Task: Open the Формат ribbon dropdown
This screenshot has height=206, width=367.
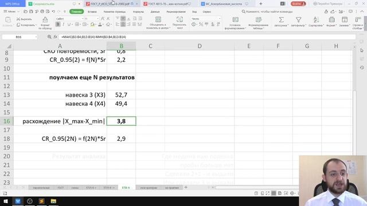Action: pyautogui.click(x=331, y=22)
